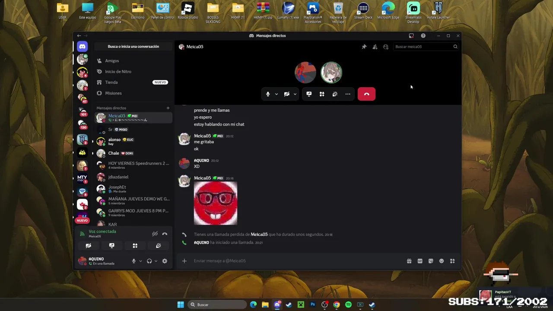
Task: Click message attachment plus button
Action: tap(184, 261)
